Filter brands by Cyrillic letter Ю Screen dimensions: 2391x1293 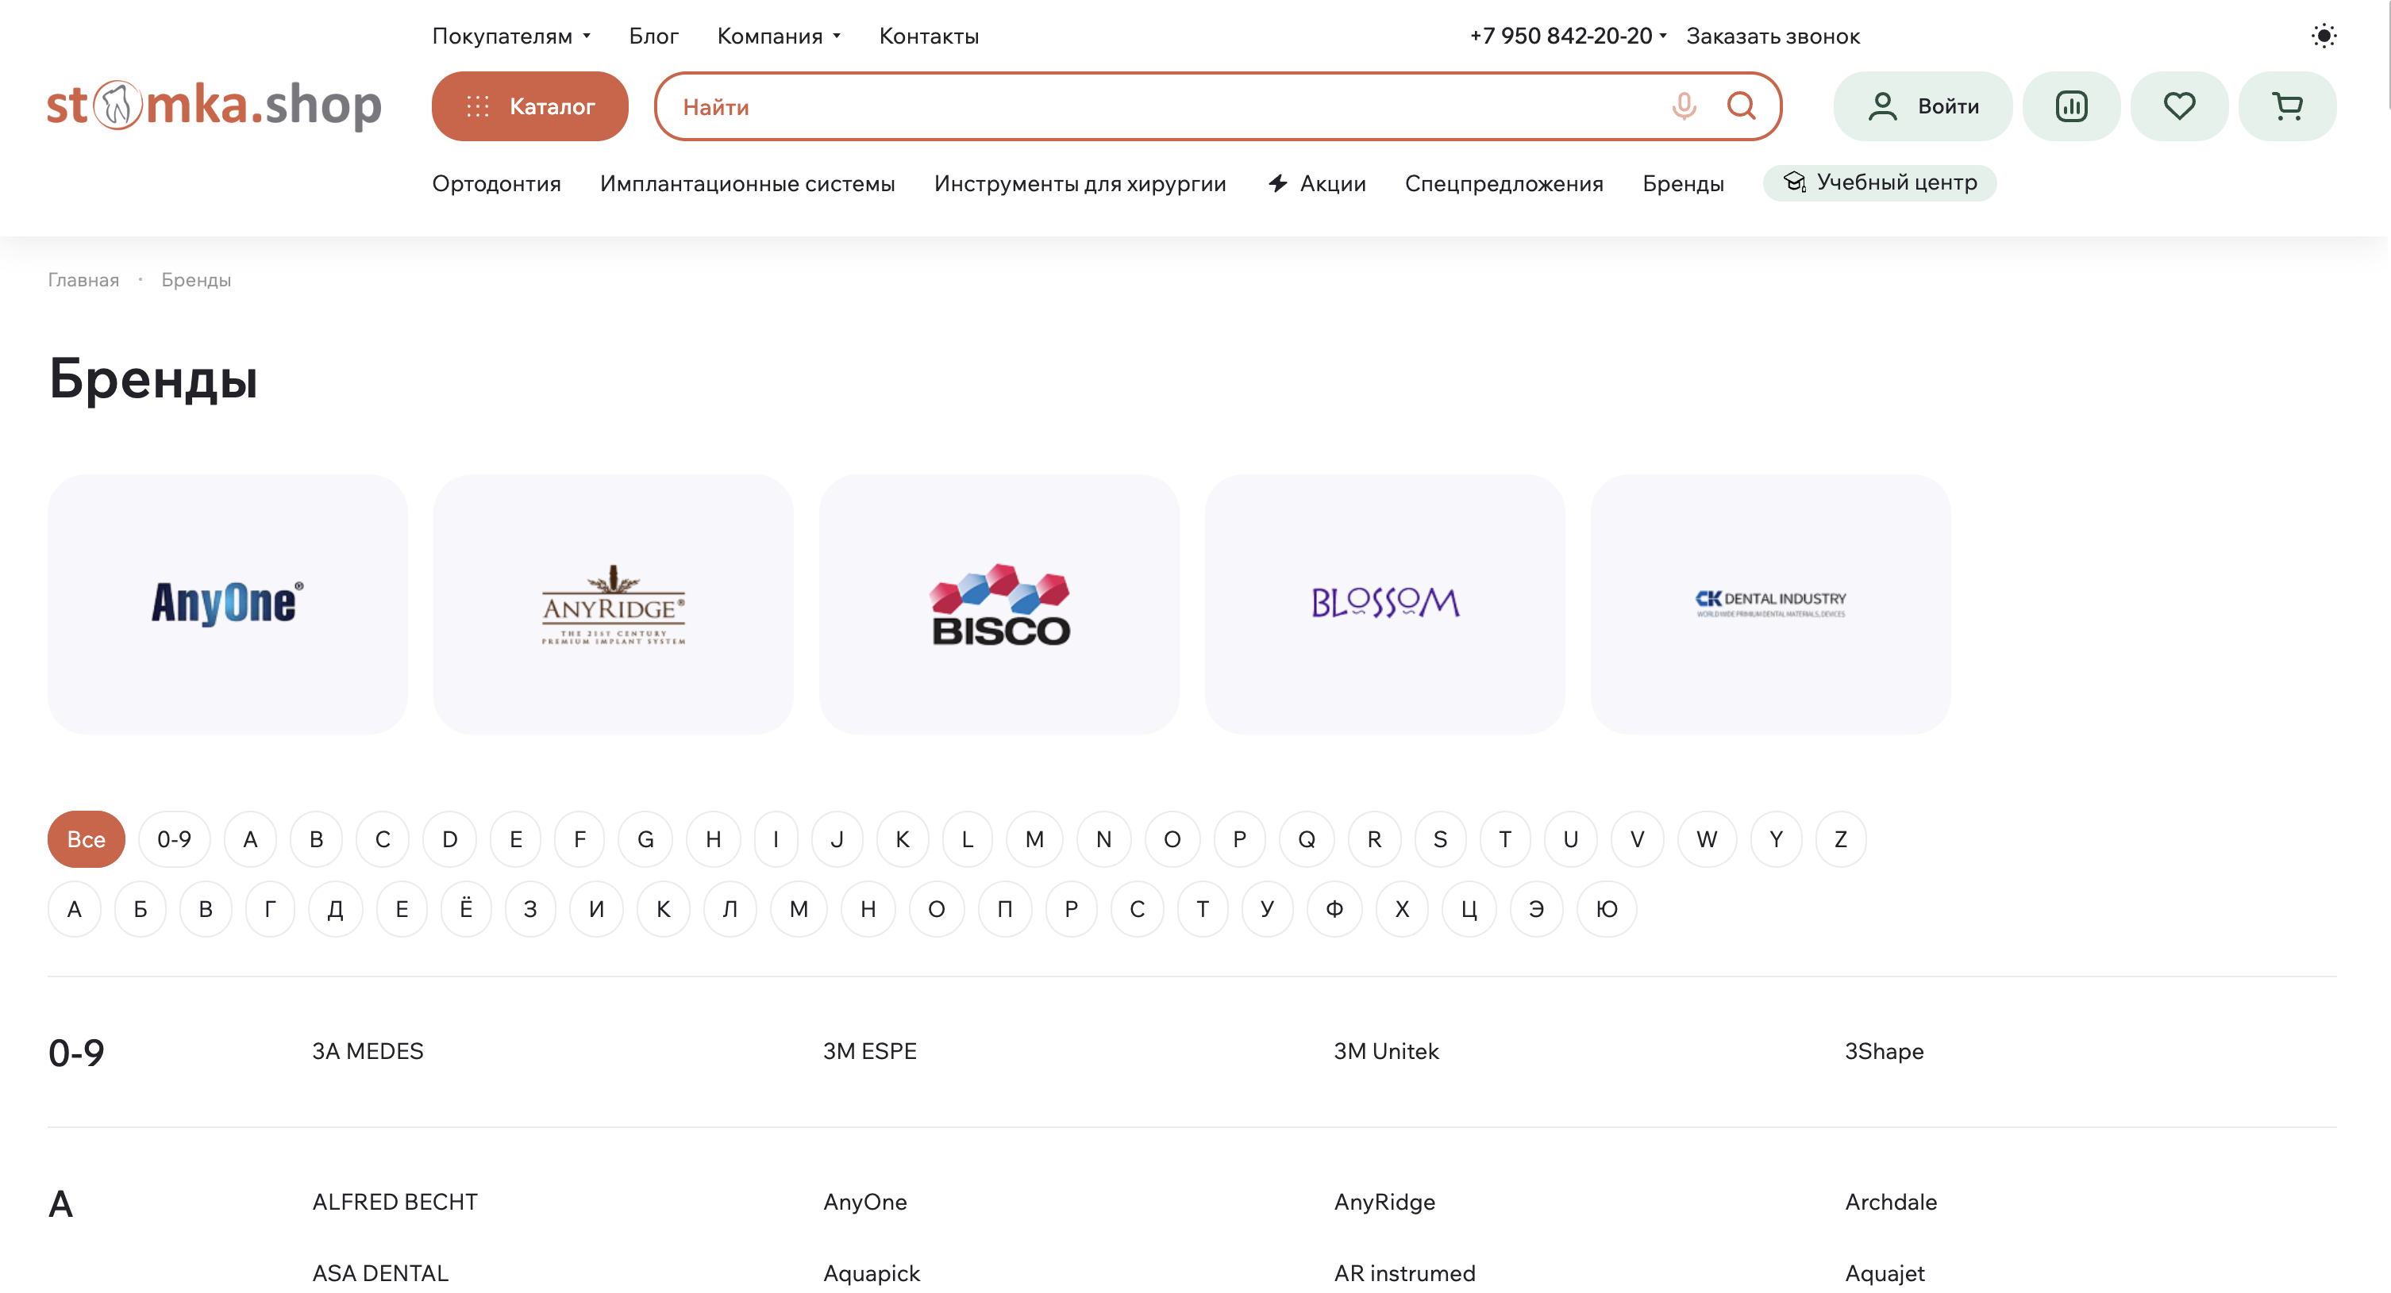point(1607,908)
